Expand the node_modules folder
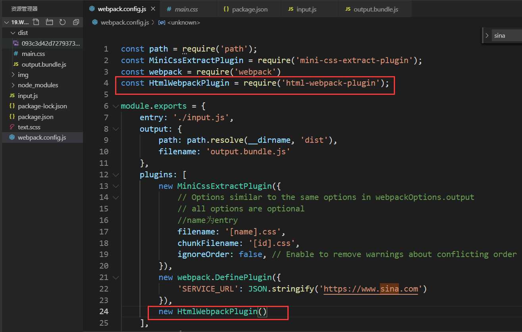This screenshot has width=522, height=332. pyautogui.click(x=13, y=85)
